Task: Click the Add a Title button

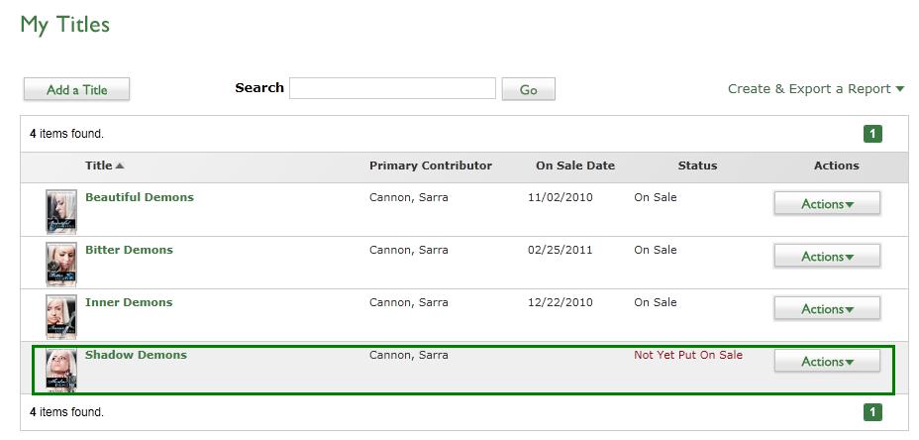Action: (x=76, y=90)
